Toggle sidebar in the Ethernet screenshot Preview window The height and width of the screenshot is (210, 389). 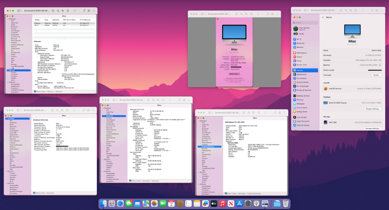pyautogui.click(x=19, y=10)
